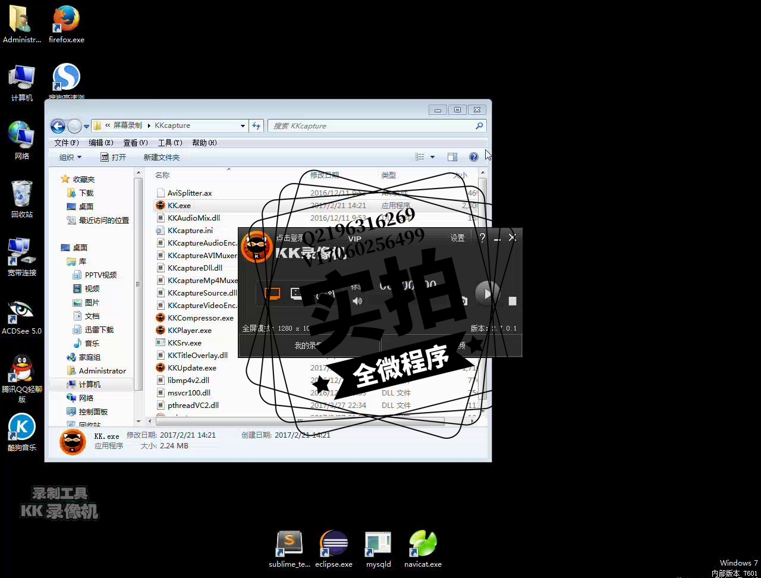This screenshot has width=761, height=578.
Task: Toggle the Explorer preview pane
Action: click(452, 157)
